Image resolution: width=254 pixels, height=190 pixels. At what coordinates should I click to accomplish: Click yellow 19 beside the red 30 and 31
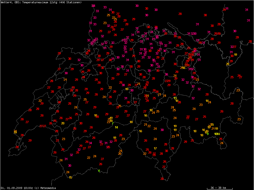[x=235, y=54]
